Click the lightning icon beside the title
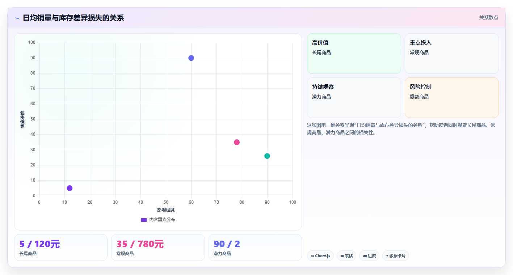 pos(17,18)
